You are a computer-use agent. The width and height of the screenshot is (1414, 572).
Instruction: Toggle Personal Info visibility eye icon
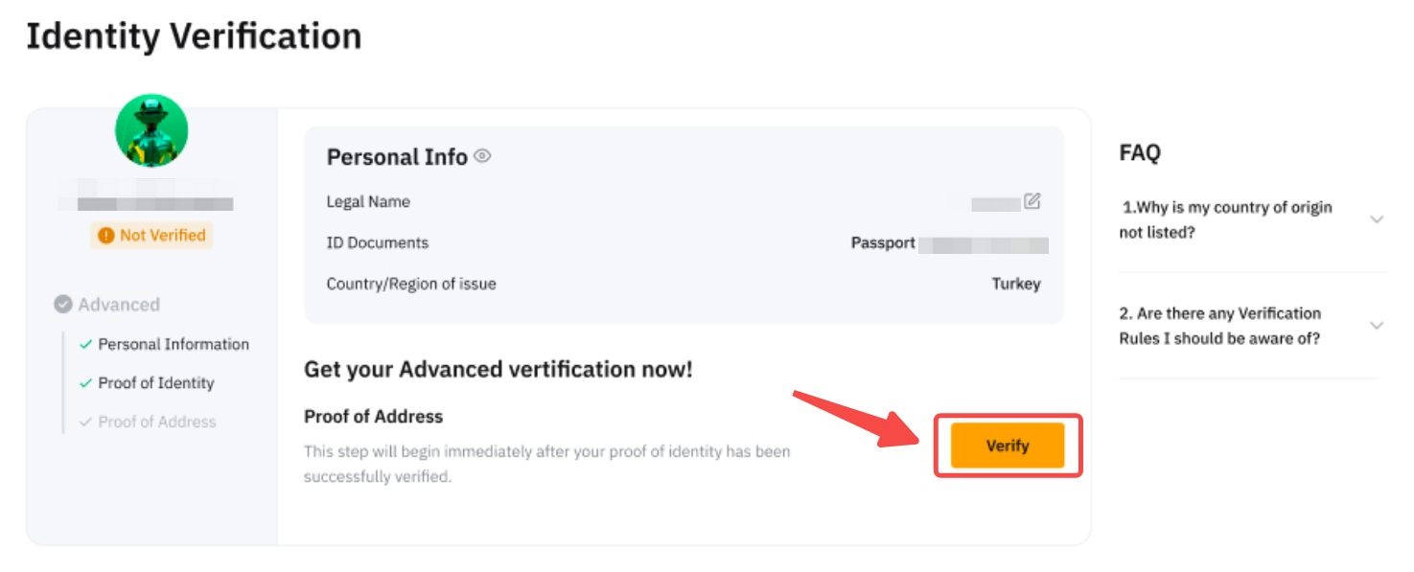click(x=482, y=156)
